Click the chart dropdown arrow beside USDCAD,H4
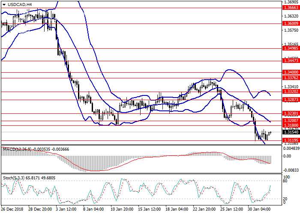 (4, 5)
